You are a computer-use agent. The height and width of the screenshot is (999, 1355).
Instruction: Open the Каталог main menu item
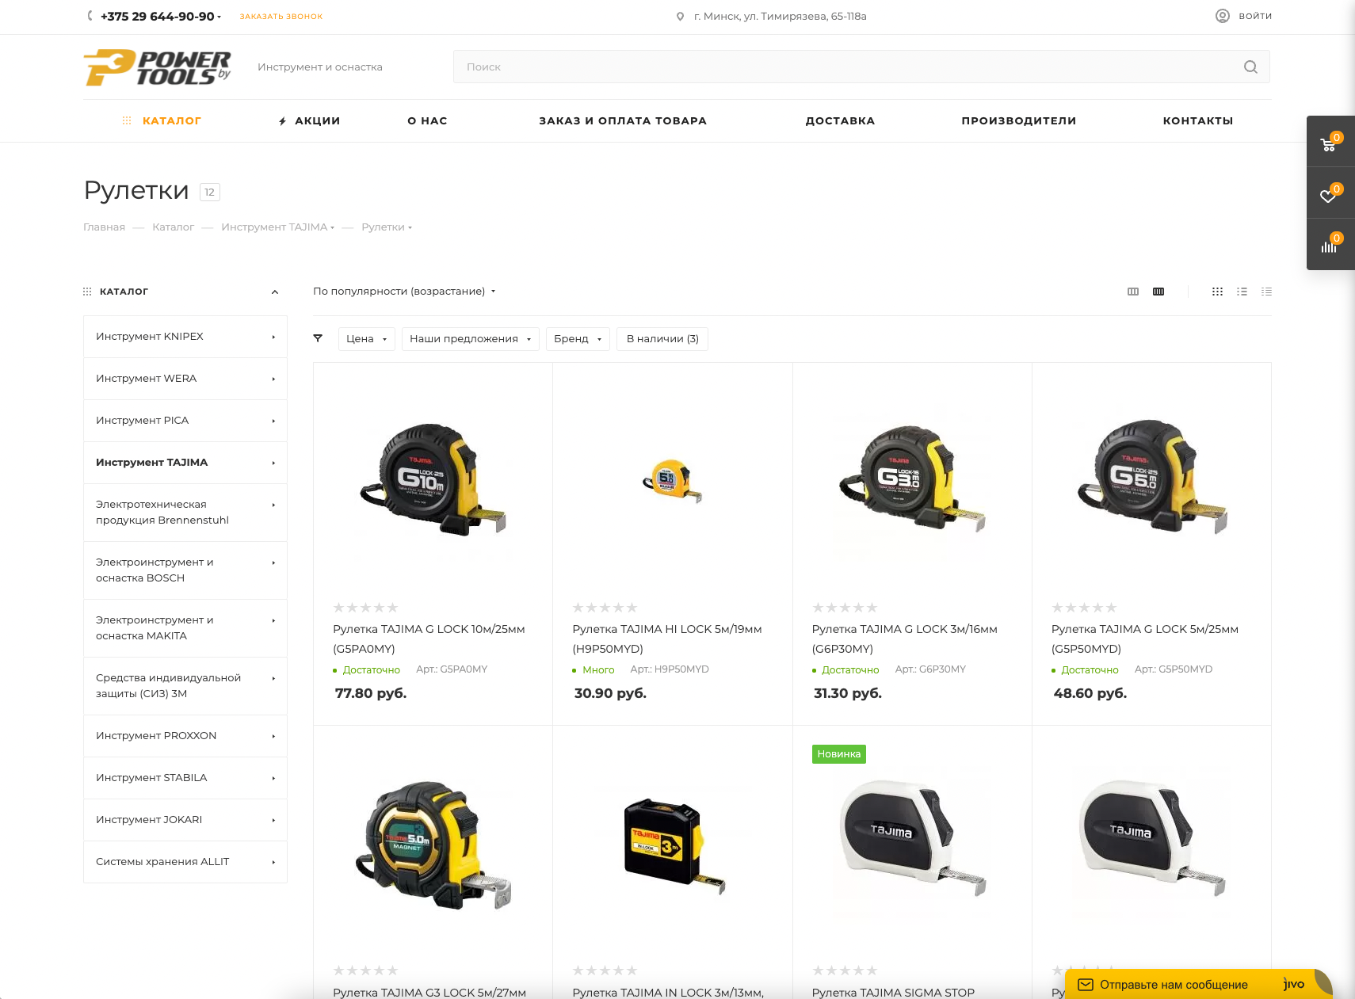point(171,120)
